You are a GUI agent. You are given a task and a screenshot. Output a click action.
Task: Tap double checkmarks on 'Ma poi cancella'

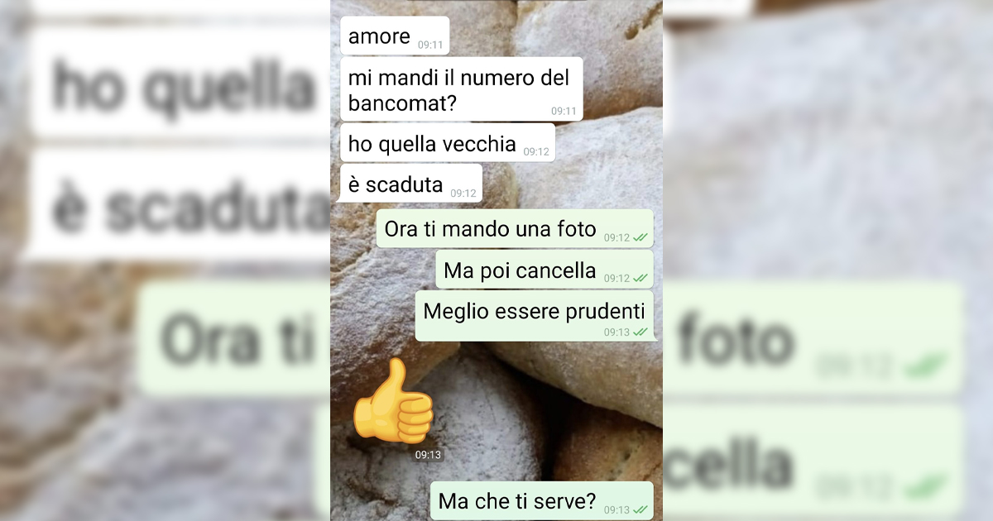[640, 278]
